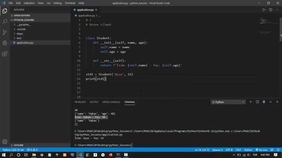Viewport: 282px width, 158px height.
Task: Open the feedback smiley in status bar
Action: coord(272,150)
